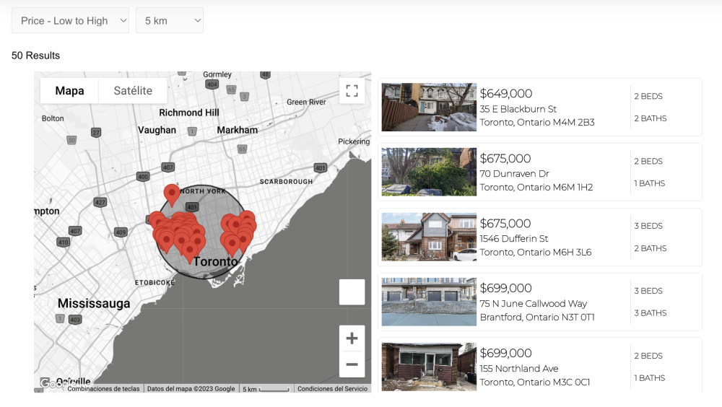Click the map pin north of highway 401
This screenshot has width=722, height=407.
[172, 194]
